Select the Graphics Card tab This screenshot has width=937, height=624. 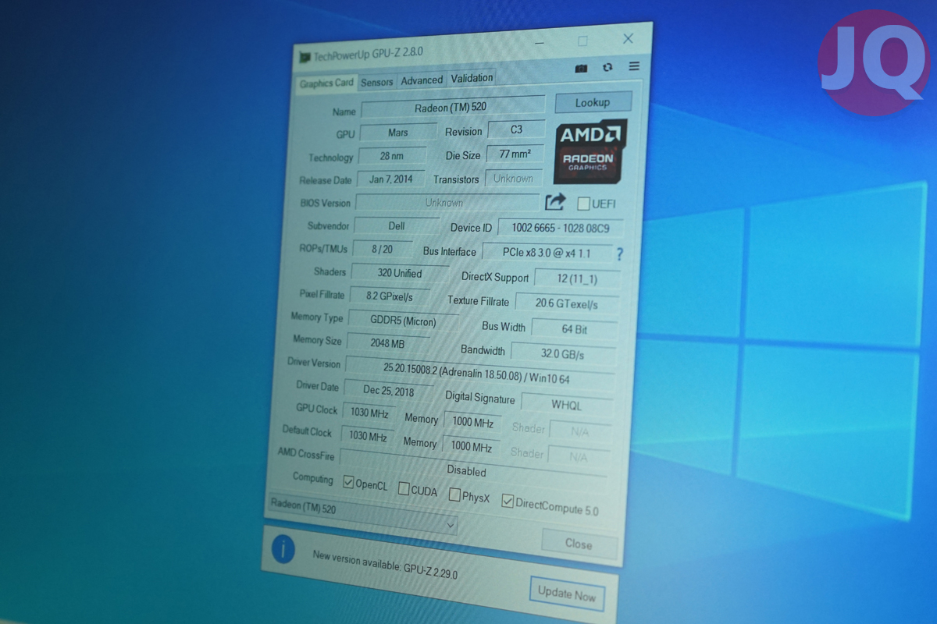point(326,83)
